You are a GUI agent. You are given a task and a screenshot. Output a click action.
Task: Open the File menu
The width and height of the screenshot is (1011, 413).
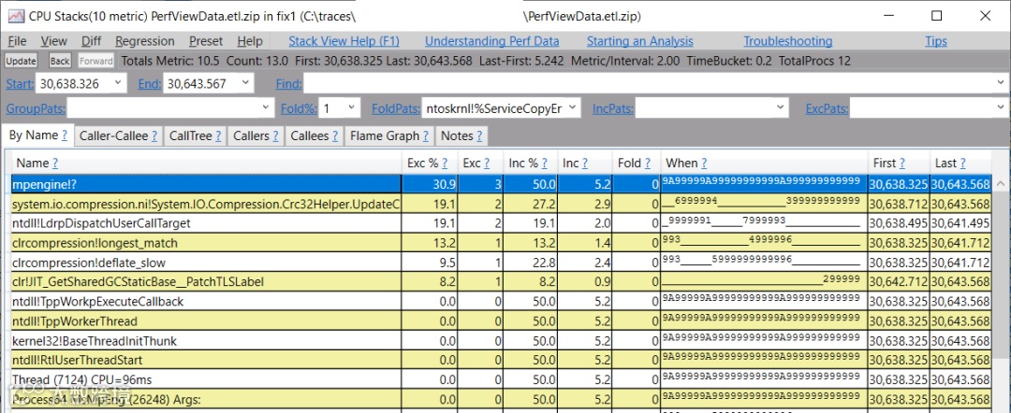pos(17,41)
